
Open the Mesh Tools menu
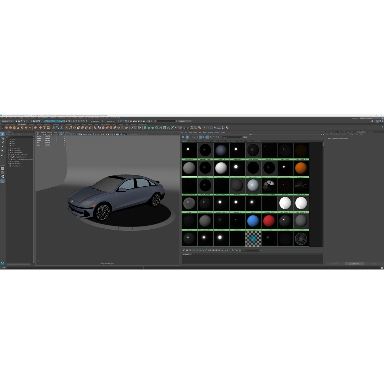click(53, 118)
